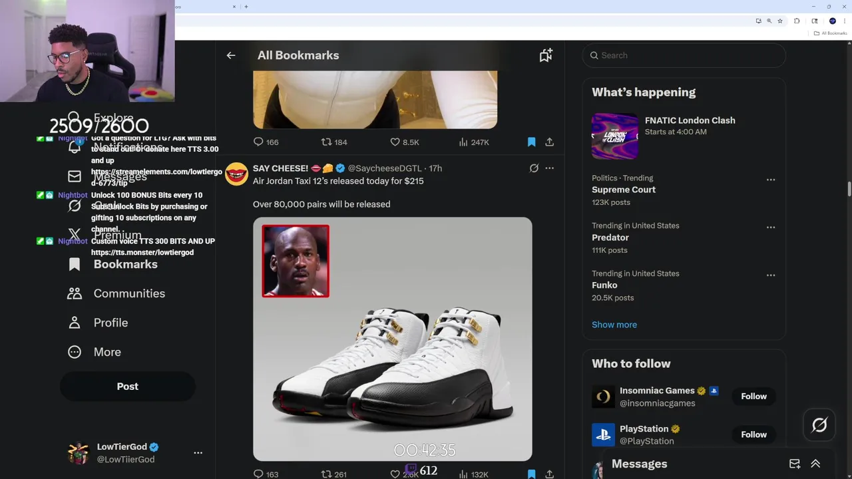Share the post with 247K views
The height and width of the screenshot is (479, 852).
click(549, 142)
